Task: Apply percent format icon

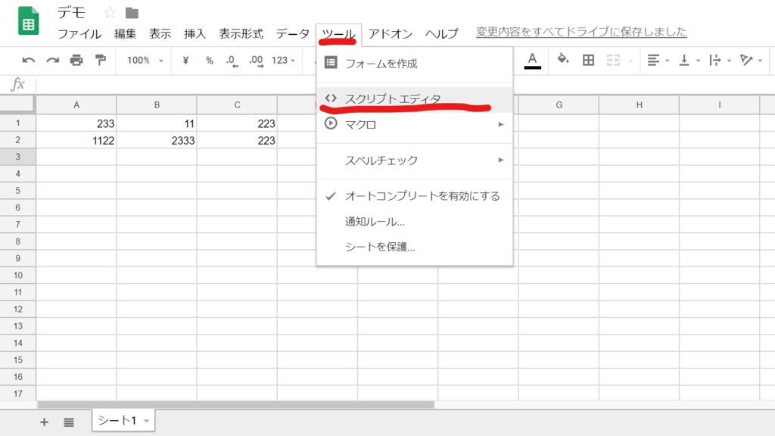Action: [x=210, y=60]
